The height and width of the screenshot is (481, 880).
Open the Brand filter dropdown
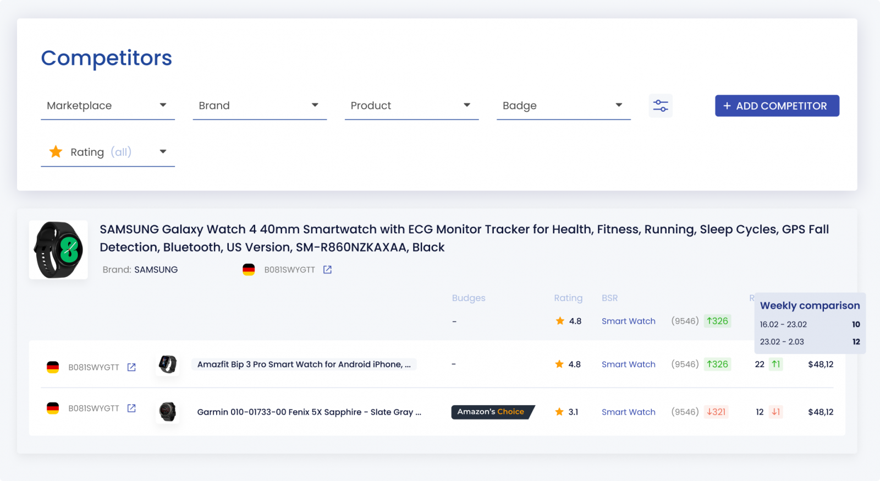(259, 106)
